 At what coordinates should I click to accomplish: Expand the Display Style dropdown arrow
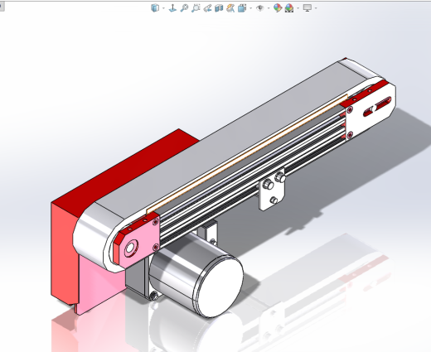tap(250, 8)
